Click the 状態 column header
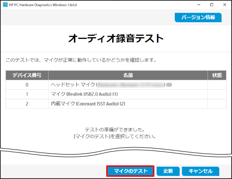Viewport: 232px width, 179px height. tap(217, 75)
